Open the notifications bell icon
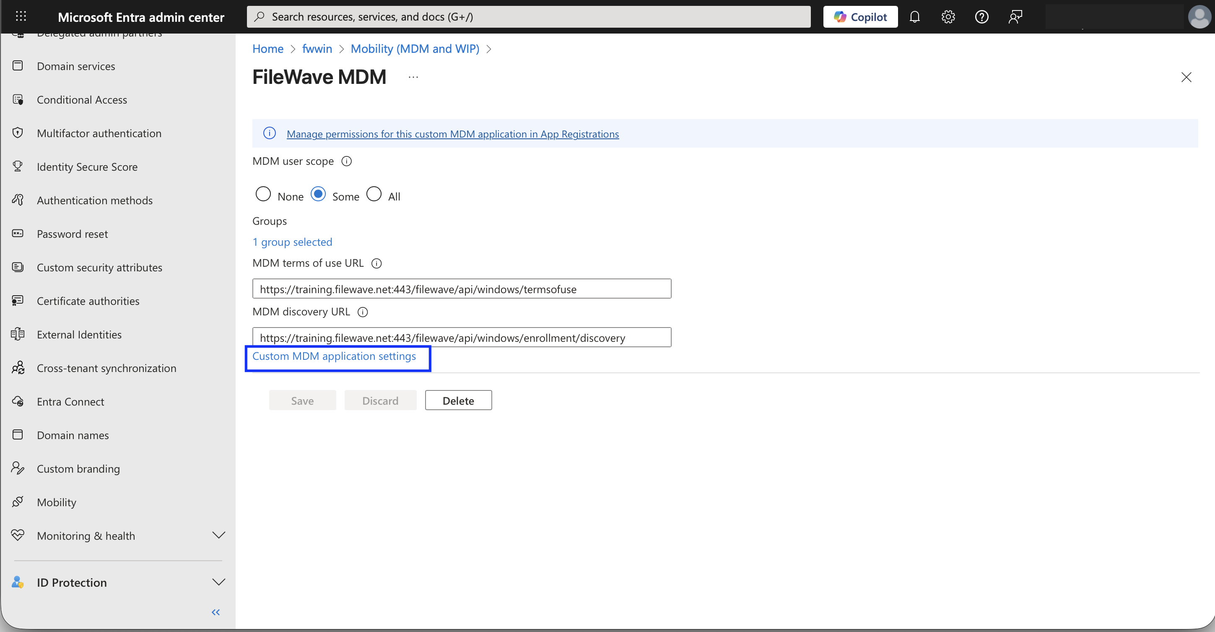This screenshot has width=1215, height=632. click(914, 17)
